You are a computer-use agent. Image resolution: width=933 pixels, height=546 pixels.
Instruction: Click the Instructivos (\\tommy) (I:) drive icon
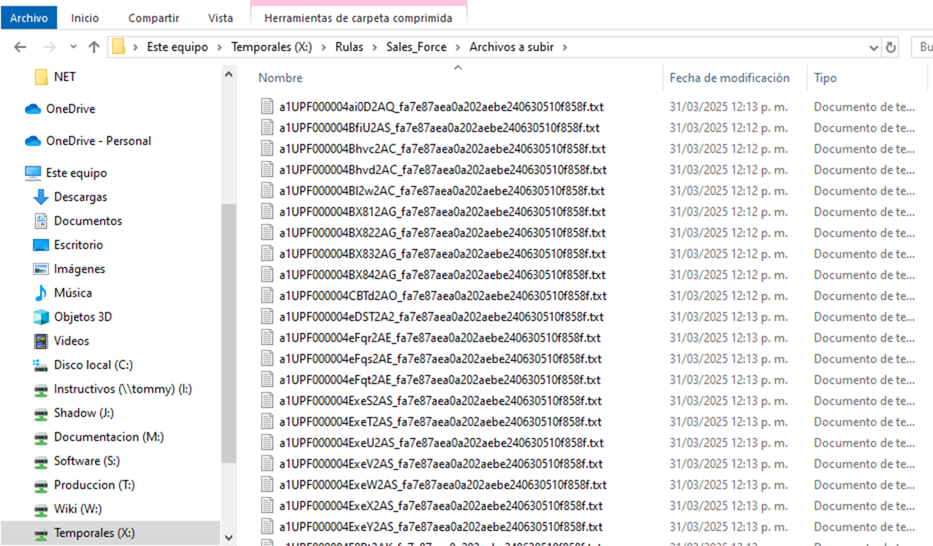41,389
